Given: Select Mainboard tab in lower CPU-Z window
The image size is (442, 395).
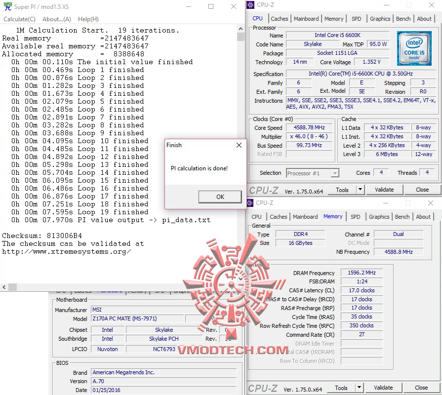Looking at the screenshot, I should coord(305,217).
